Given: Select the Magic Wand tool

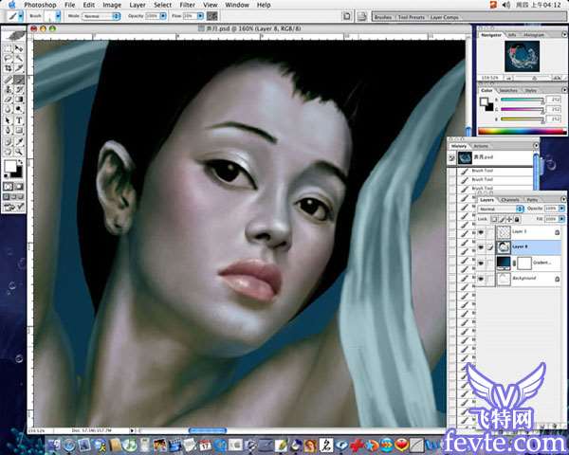Looking at the screenshot, I should tap(19, 59).
